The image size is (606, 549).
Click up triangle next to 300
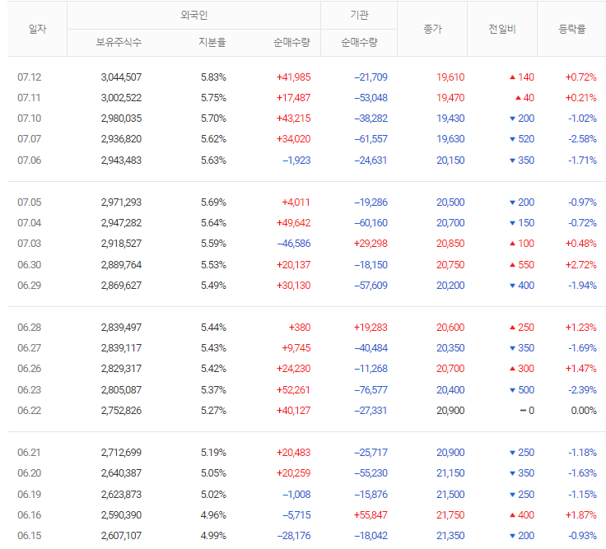click(x=512, y=369)
